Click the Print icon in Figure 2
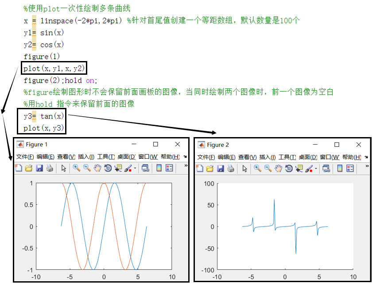The width and height of the screenshot is (384, 287). click(231, 168)
